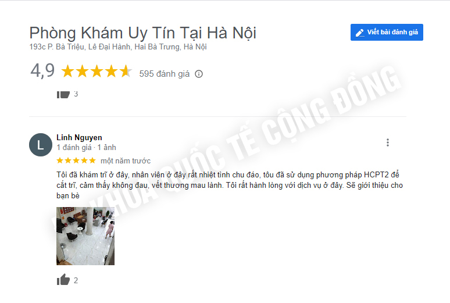Click the 595 đánh giá count

(165, 74)
